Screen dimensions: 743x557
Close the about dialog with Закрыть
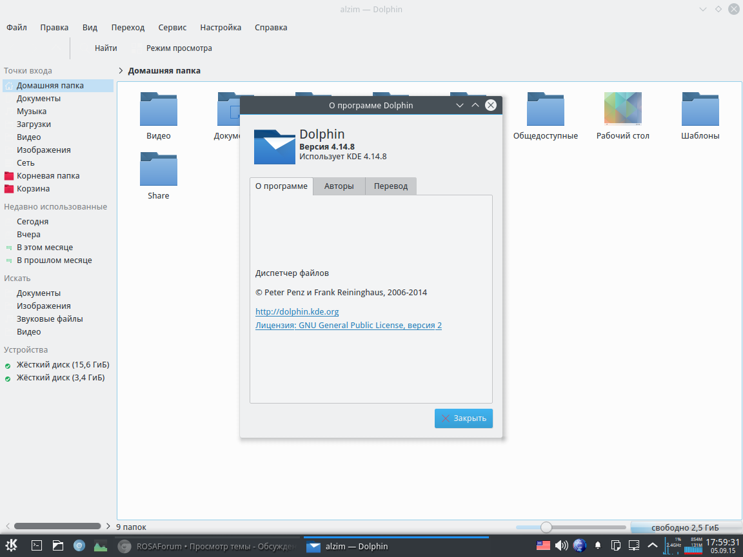coord(464,418)
